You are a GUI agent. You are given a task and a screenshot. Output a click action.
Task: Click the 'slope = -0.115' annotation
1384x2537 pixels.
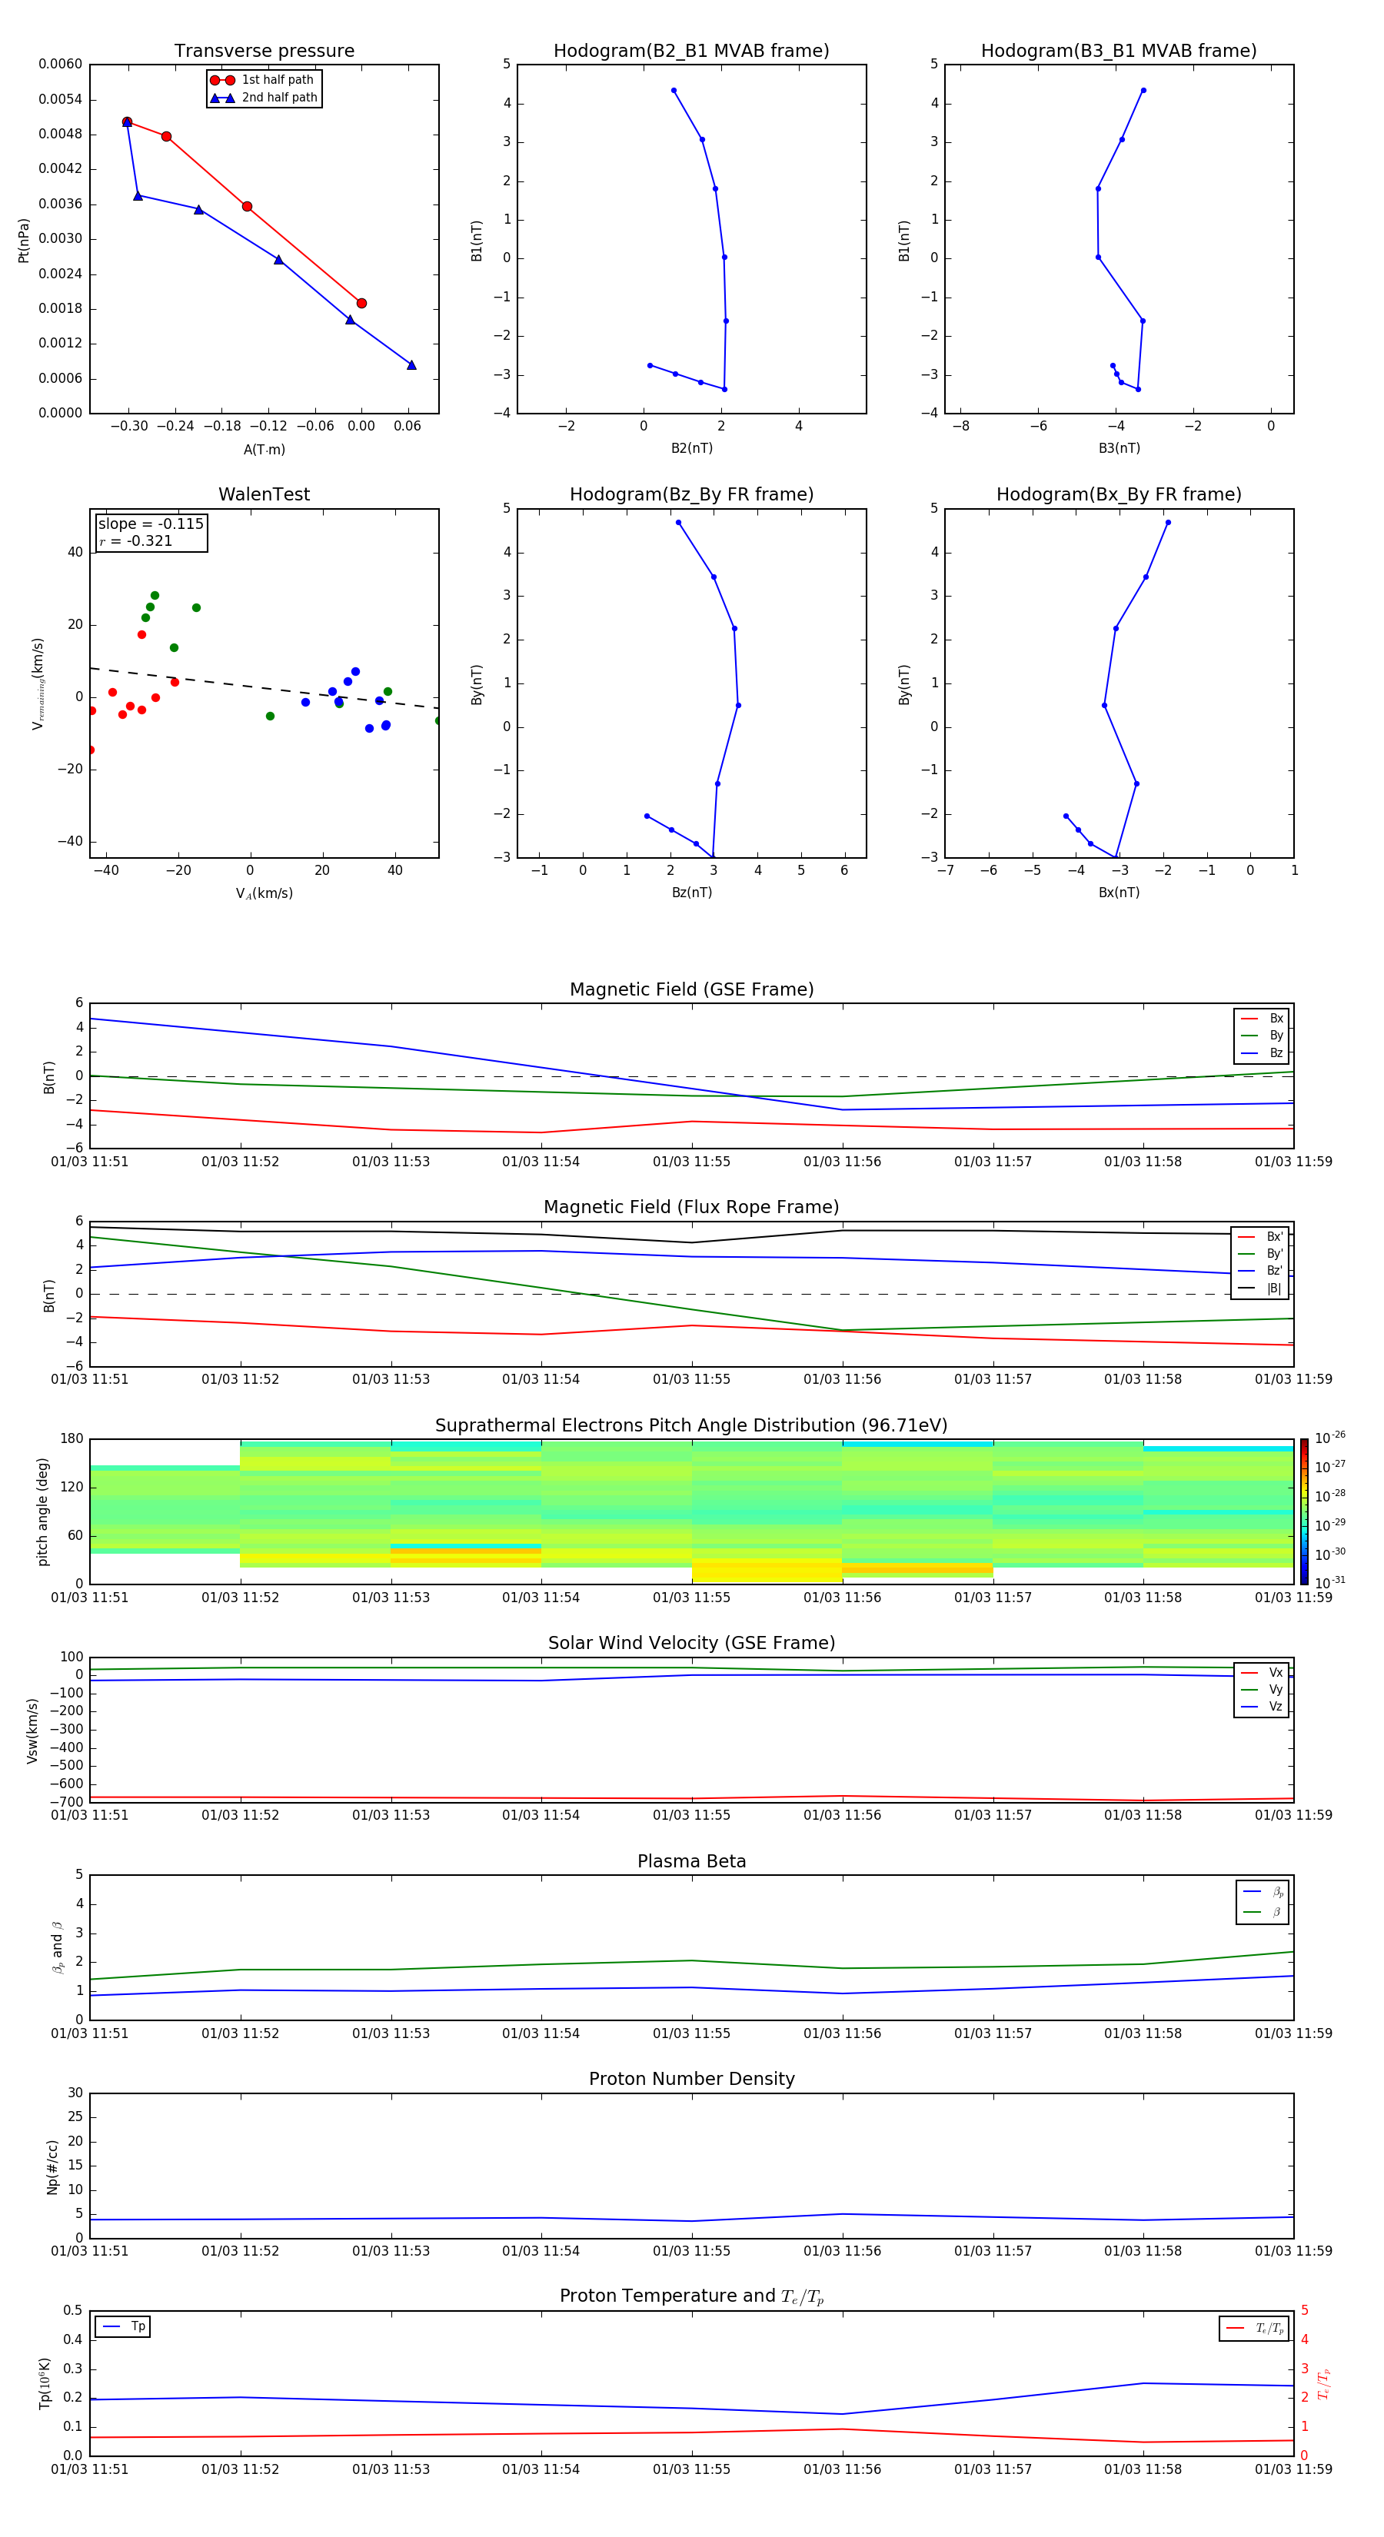(151, 524)
